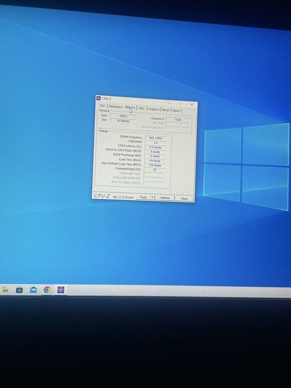Open Google Chrome from the taskbar

(47, 289)
